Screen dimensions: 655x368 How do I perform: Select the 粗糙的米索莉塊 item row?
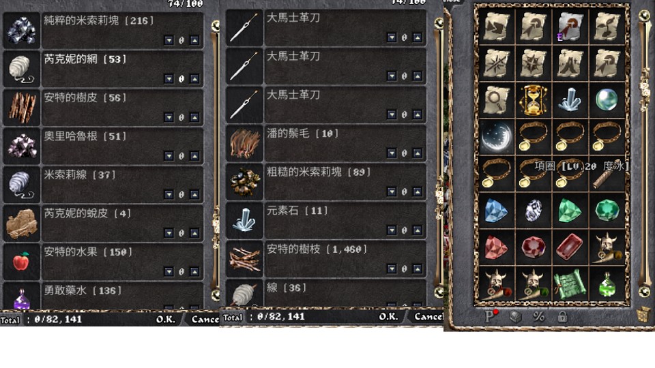pos(326,181)
